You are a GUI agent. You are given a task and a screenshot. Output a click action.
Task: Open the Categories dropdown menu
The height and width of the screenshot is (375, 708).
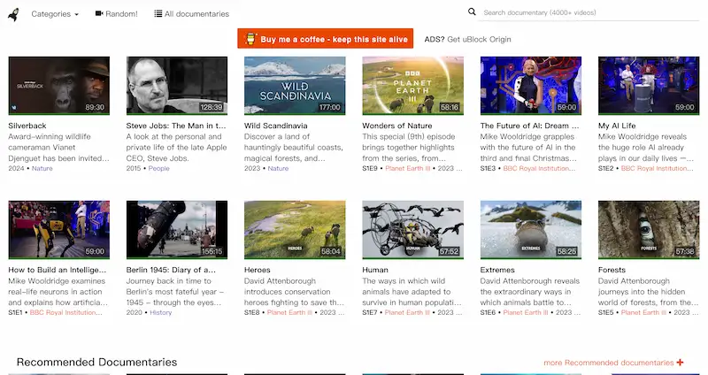(x=55, y=14)
